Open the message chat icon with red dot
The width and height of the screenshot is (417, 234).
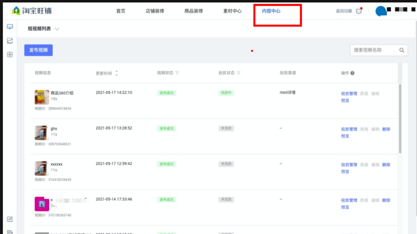(x=359, y=11)
